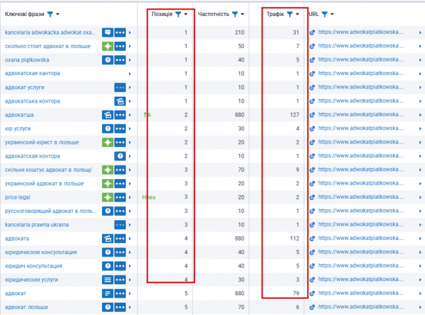425x315 pixels.
Task: Open URL link in юр услуги row
Action: tap(361, 128)
